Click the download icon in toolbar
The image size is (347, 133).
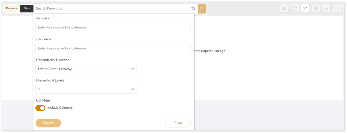click(326, 8)
